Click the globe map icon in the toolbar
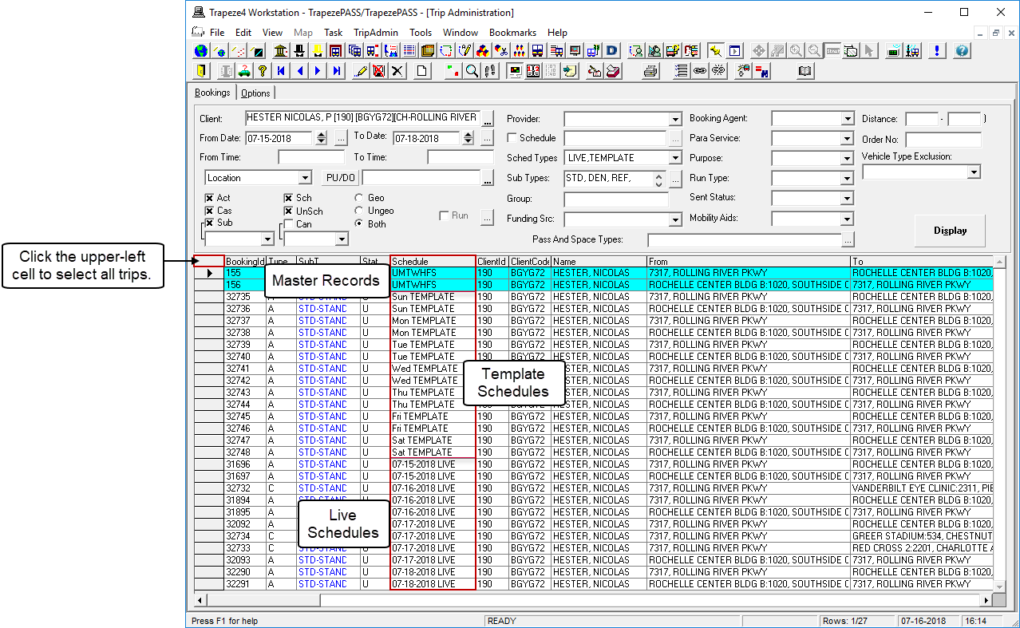Screen dimensions: 1020x628 coord(200,50)
